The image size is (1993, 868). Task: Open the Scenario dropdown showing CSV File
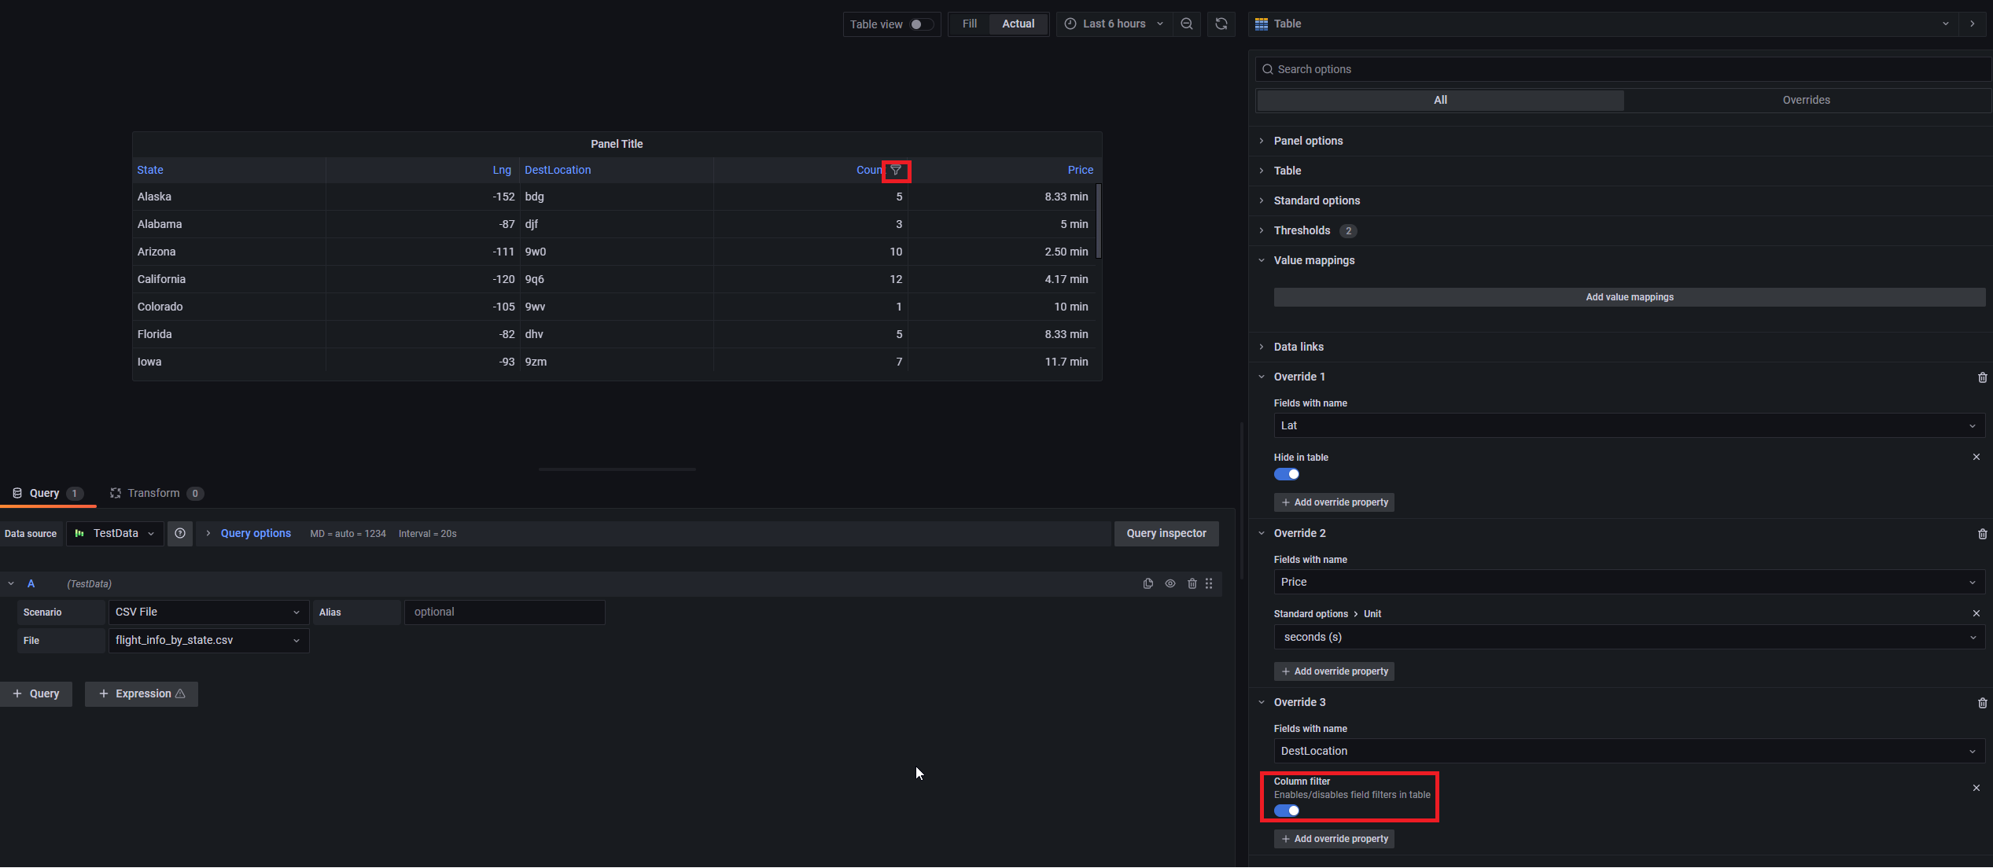point(208,612)
